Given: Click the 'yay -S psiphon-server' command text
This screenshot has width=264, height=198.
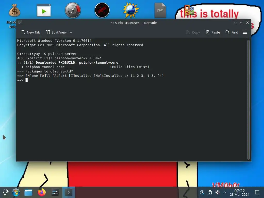Looking at the screenshot, I should click(55, 54).
